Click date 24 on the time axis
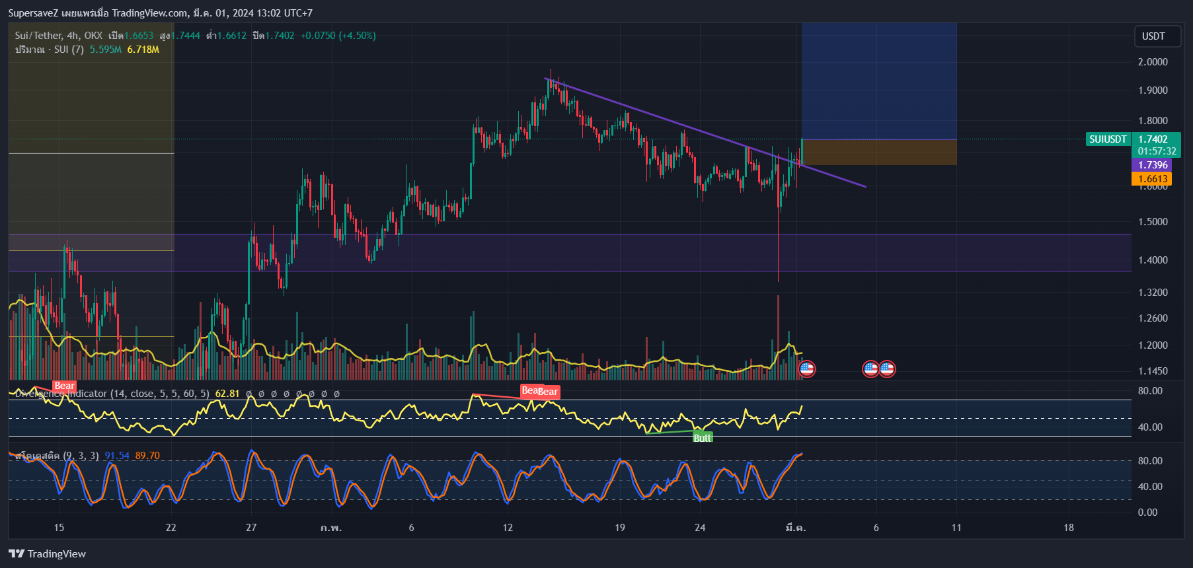 (700, 528)
